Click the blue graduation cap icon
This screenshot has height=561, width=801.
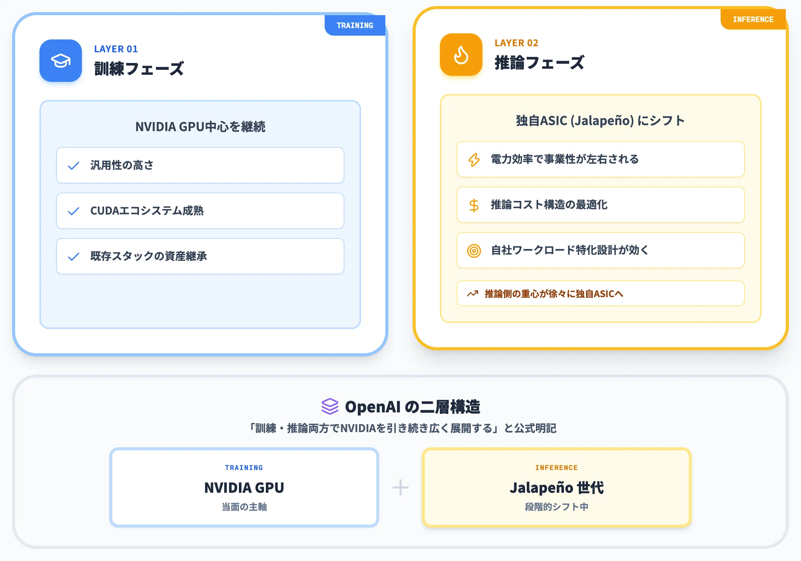pyautogui.click(x=61, y=61)
